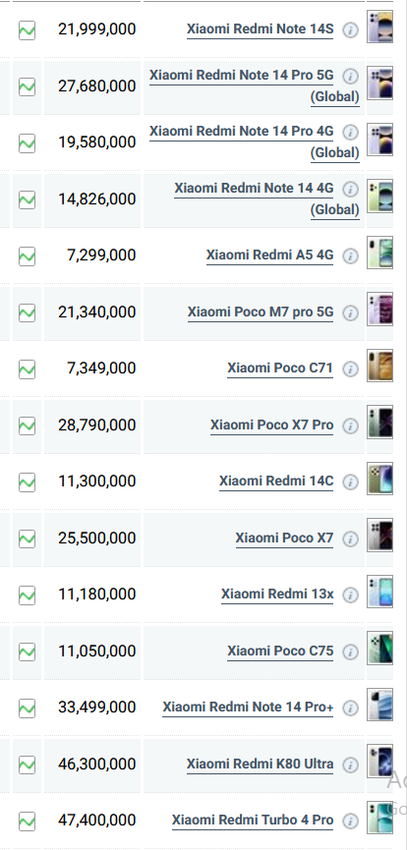
Task: Click info icon for Xiaomi Redmi K80 Ultra
Action: pyautogui.click(x=351, y=765)
